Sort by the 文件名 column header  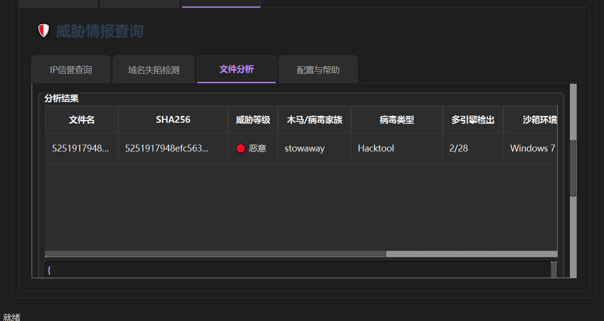tap(82, 120)
